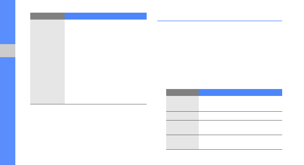
Task: Click the last-row white cell in the right table
Action: click(240, 142)
